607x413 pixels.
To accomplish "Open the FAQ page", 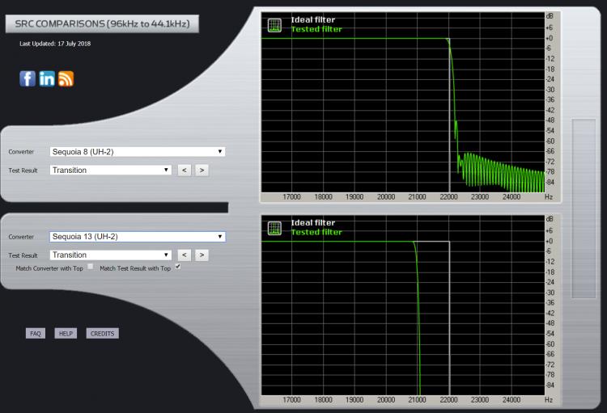I will click(36, 333).
